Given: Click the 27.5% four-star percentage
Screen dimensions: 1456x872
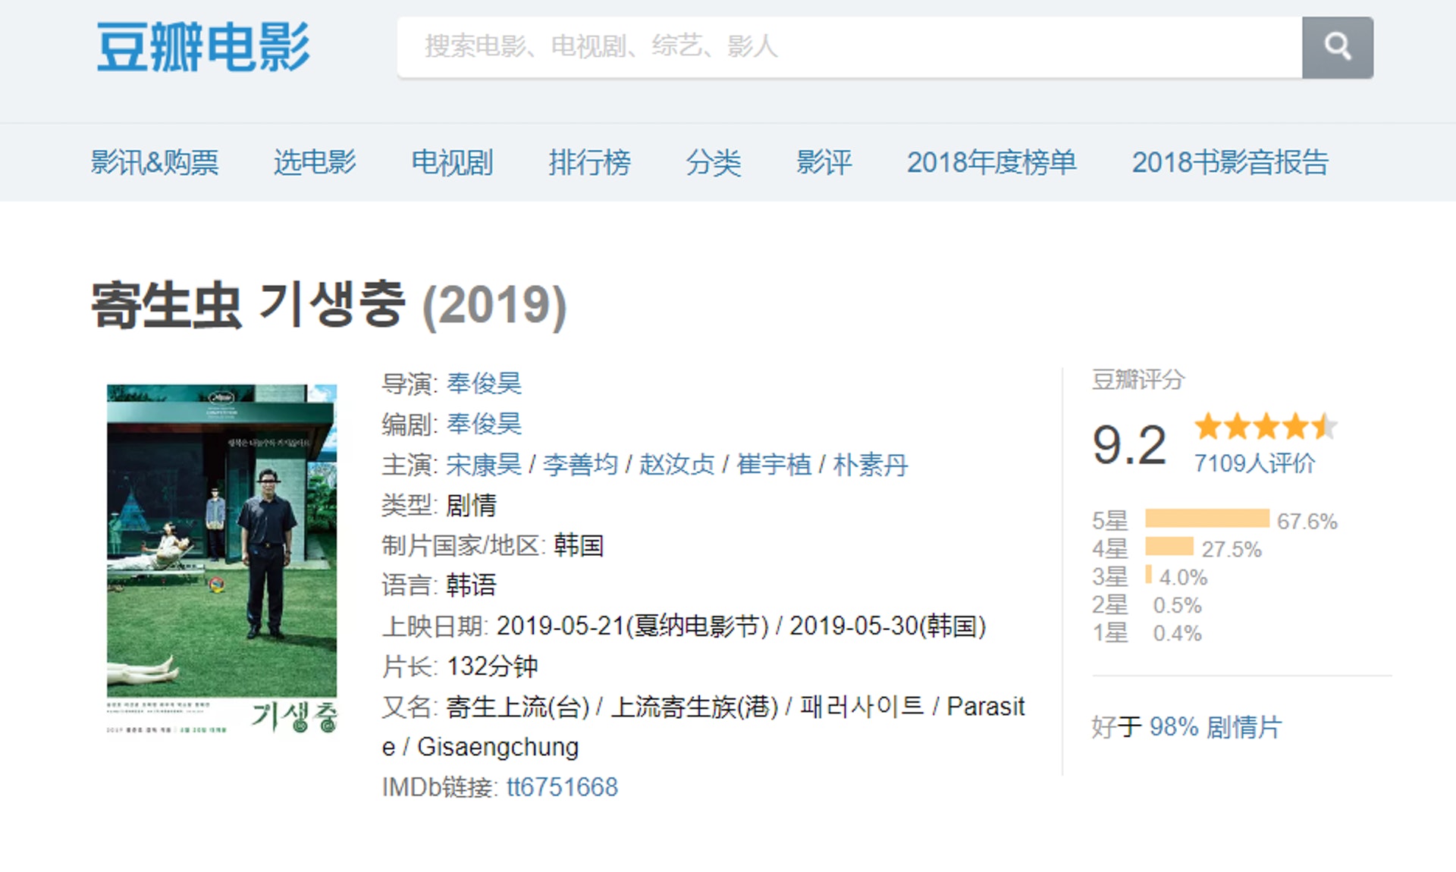Looking at the screenshot, I should click(x=1232, y=550).
